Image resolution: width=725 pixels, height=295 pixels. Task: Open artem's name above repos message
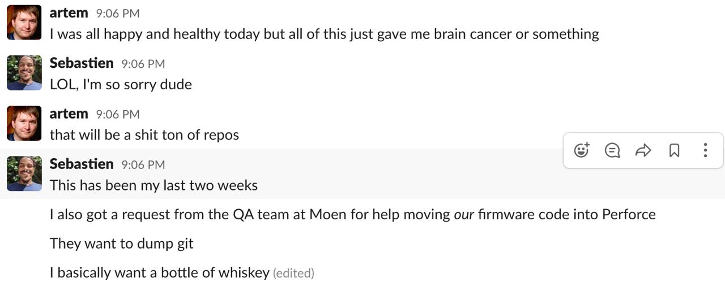click(x=69, y=113)
